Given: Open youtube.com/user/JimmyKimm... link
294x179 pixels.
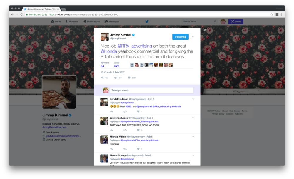Looking at the screenshot, I should [64, 136].
